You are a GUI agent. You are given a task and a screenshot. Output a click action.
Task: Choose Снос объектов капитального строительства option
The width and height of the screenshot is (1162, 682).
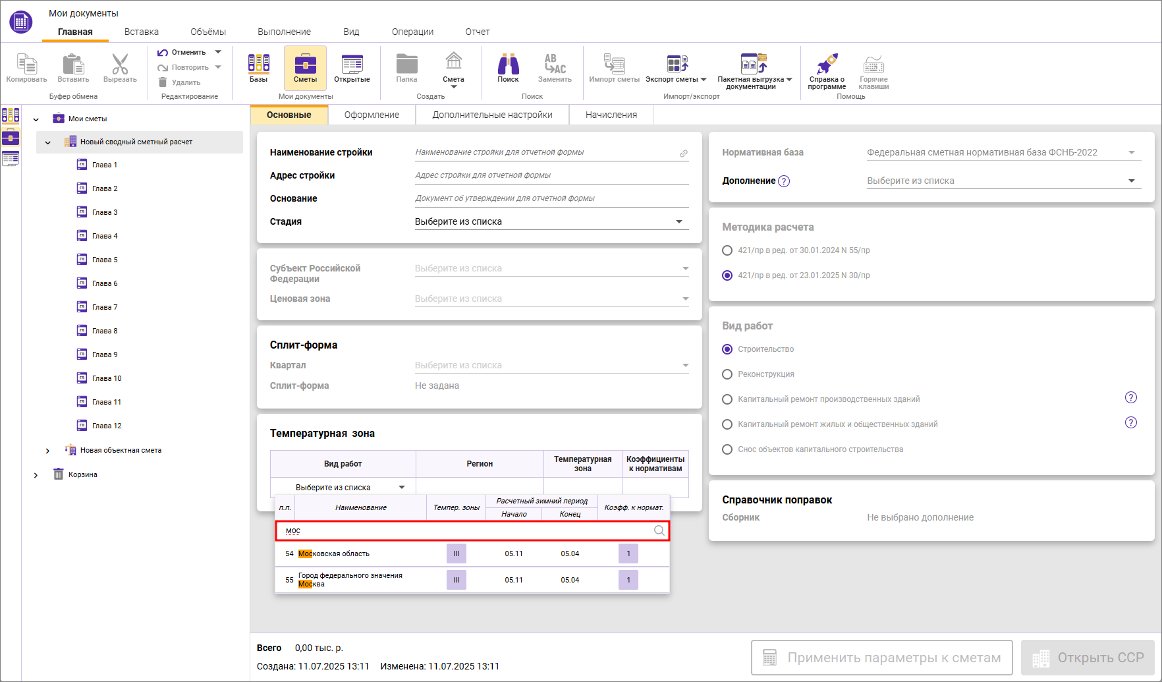click(x=727, y=449)
